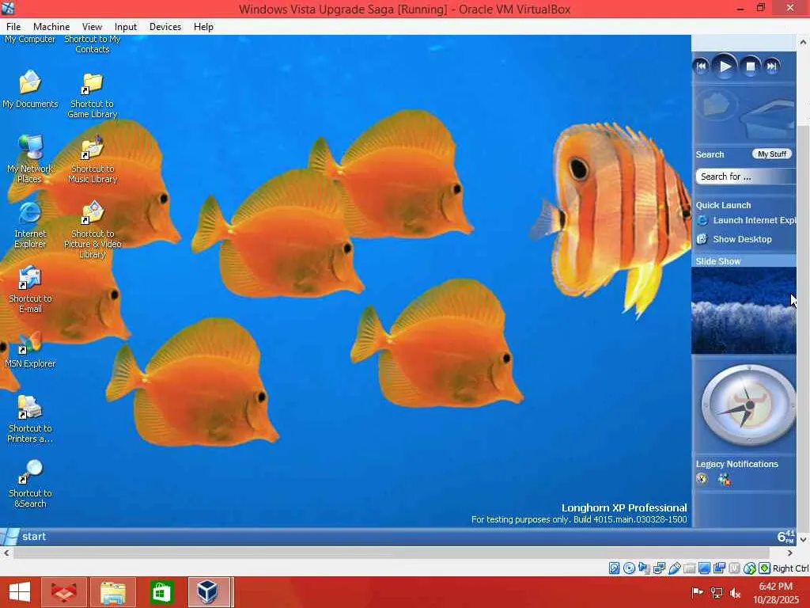This screenshot has width=810, height=608.
Task: Open the VirtualBox Devices menu
Action: tap(165, 27)
